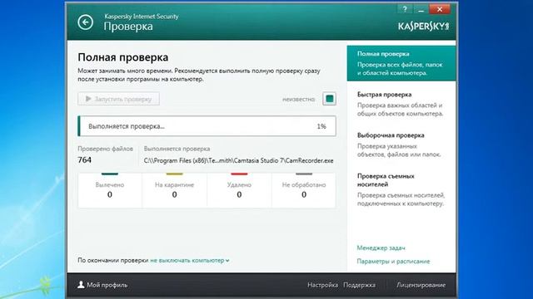The image size is (533, 299).
Task: Click the Удалено counter tile
Action: (239, 190)
